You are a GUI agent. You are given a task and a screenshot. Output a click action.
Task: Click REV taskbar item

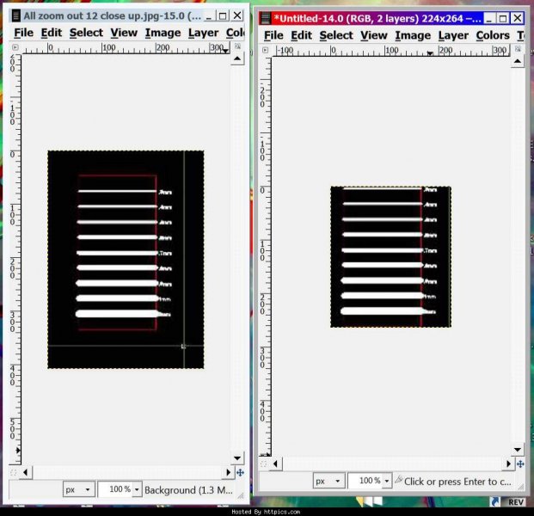pyautogui.click(x=516, y=502)
